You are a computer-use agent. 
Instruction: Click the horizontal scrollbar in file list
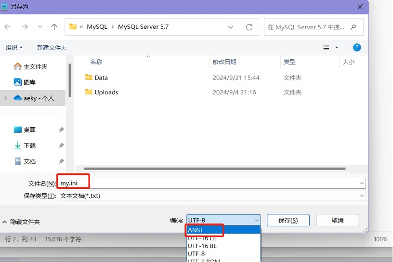coord(214,169)
